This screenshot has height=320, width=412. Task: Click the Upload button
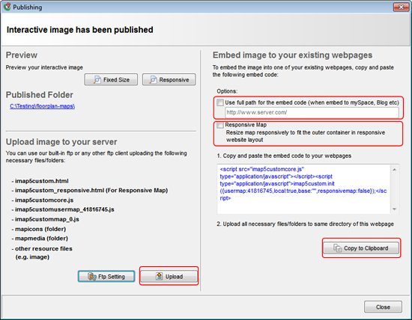click(169, 277)
